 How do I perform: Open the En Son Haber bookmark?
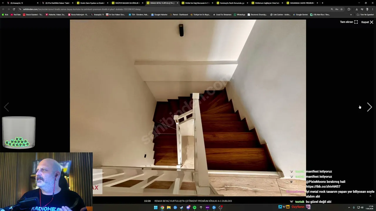115,14
